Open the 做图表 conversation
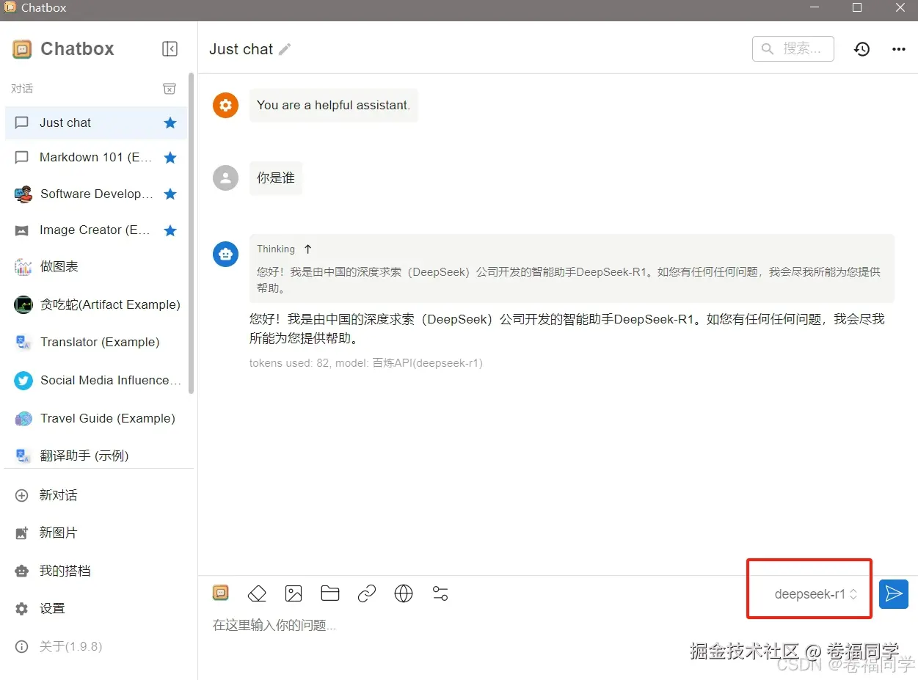The image size is (918, 680). (x=96, y=267)
